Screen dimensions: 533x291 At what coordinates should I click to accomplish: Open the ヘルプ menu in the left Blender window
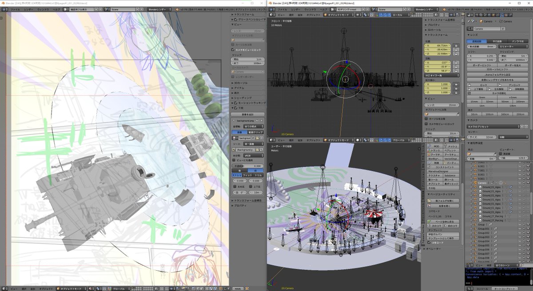pos(56,9)
